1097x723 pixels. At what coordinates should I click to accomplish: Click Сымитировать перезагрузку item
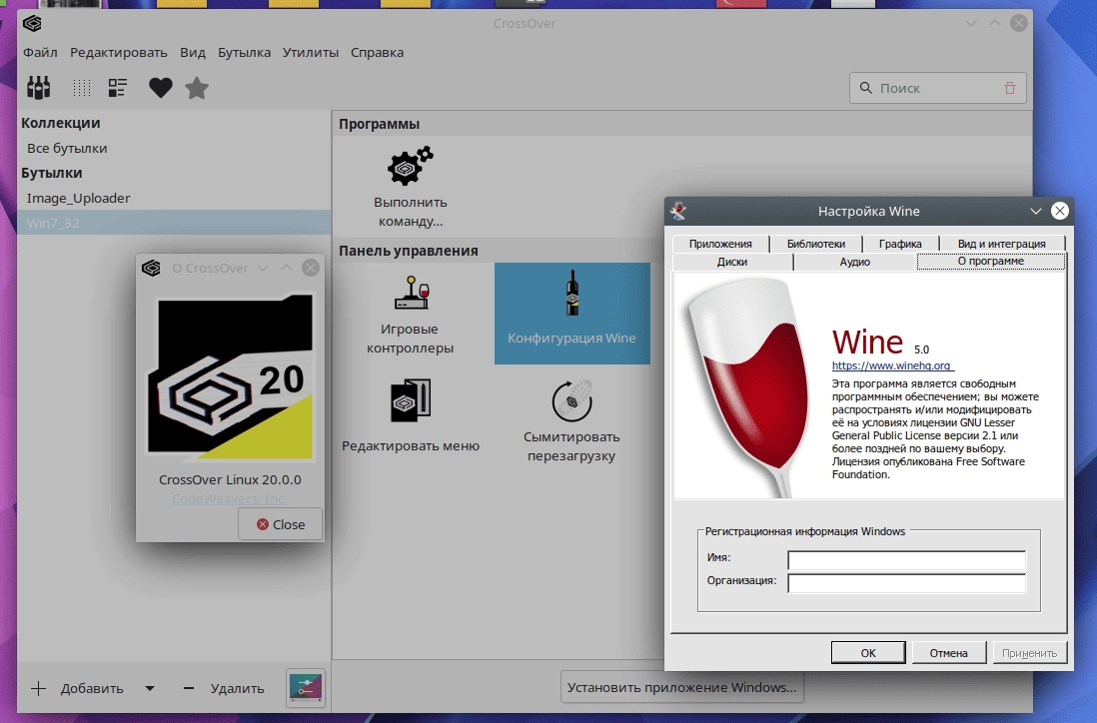pyautogui.click(x=571, y=421)
